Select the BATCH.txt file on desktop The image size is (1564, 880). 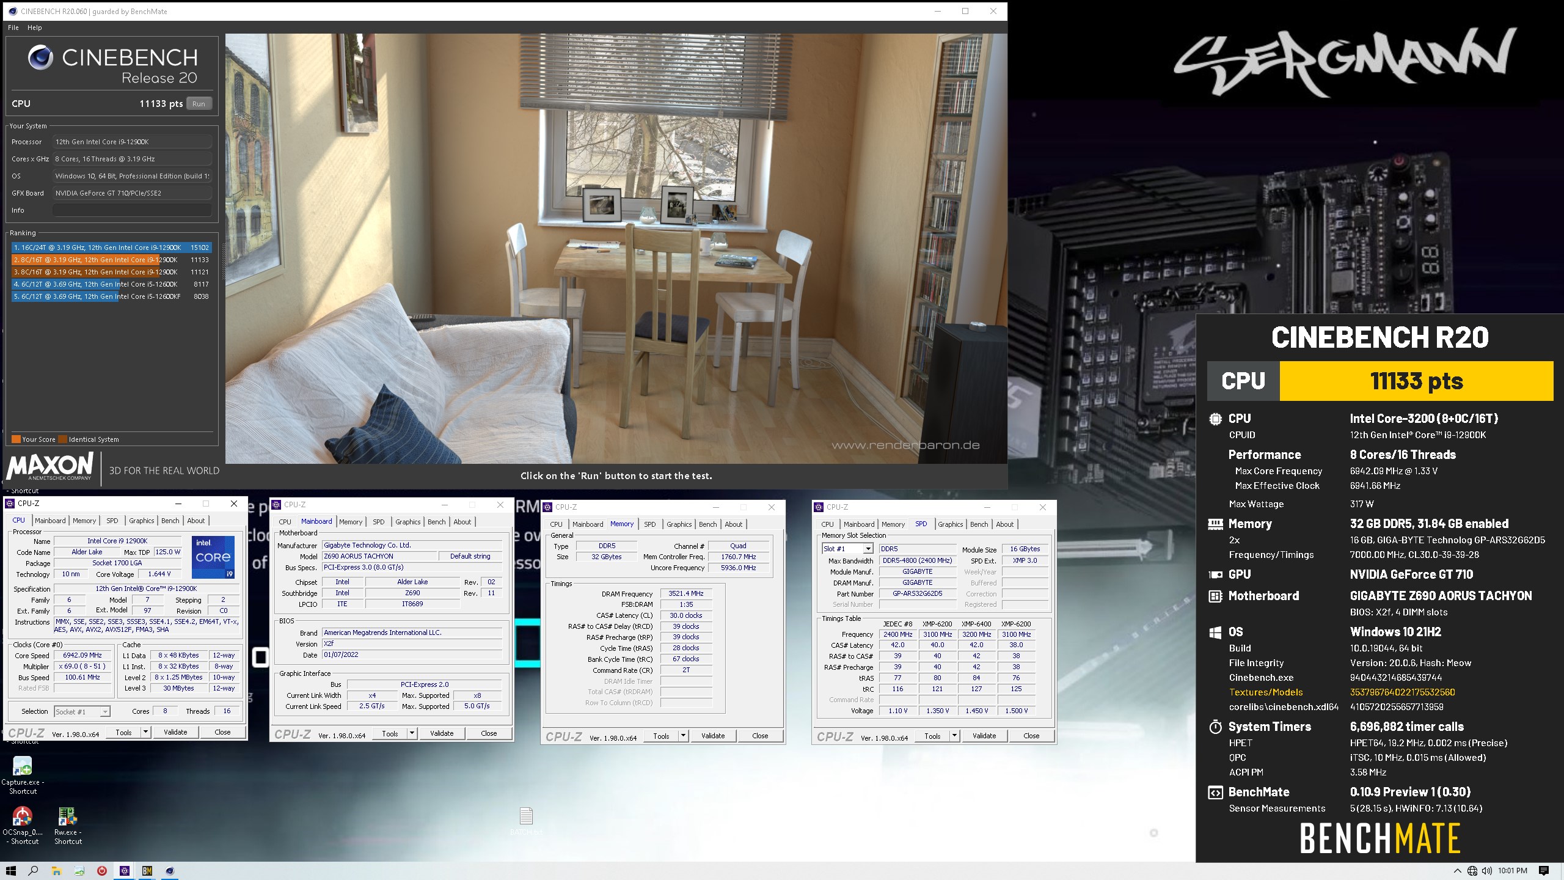point(526,821)
